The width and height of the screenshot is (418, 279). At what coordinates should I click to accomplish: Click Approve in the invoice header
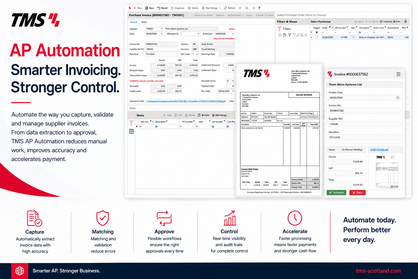[x=220, y=15]
